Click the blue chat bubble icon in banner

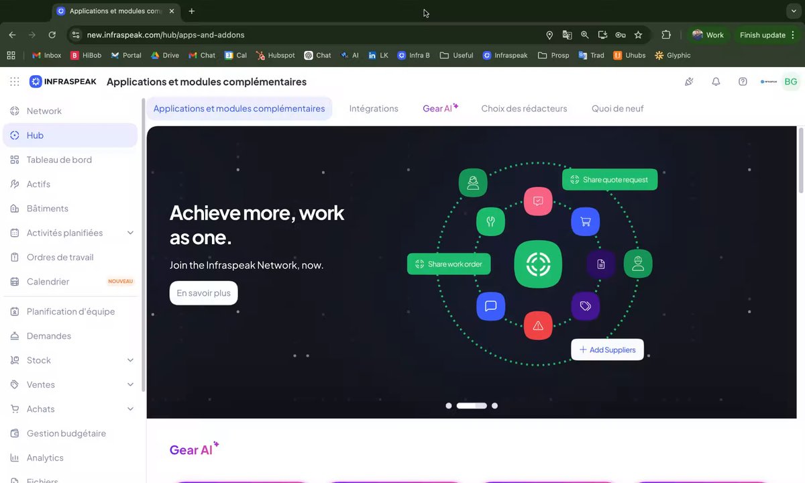(490, 306)
